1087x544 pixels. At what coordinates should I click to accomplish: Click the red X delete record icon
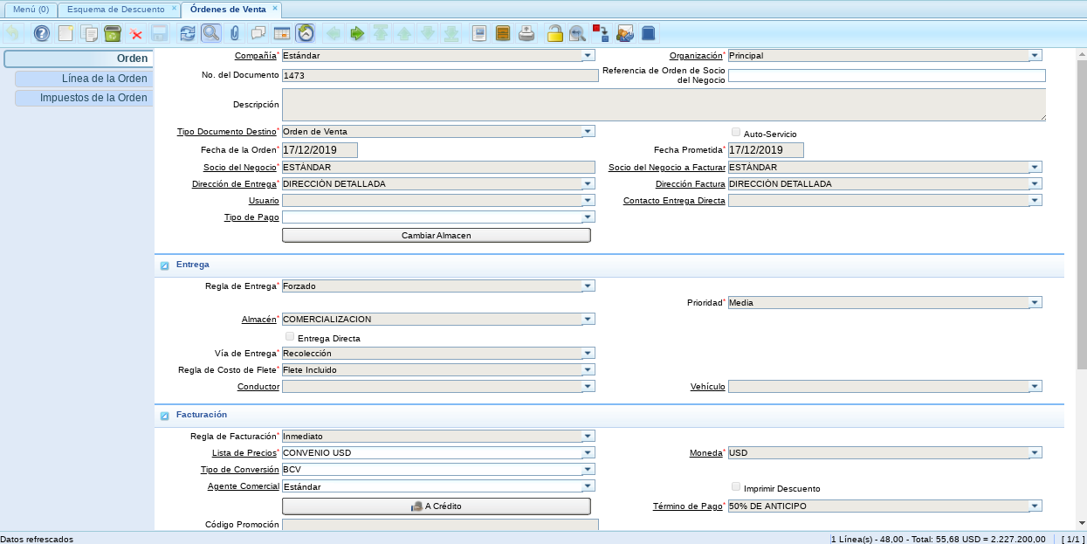136,34
